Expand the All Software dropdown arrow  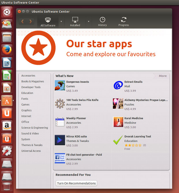[x=61, y=21]
